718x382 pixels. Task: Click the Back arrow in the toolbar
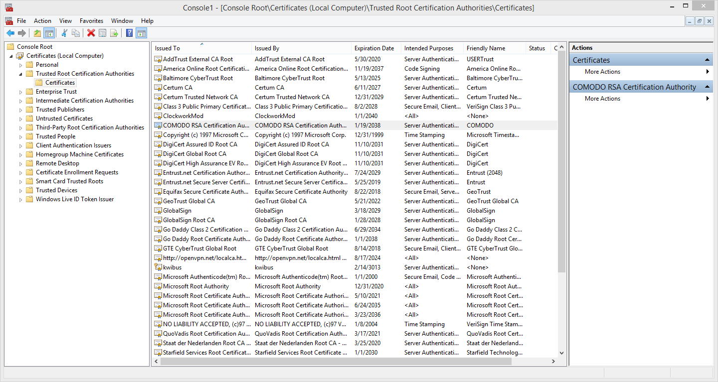tap(10, 33)
